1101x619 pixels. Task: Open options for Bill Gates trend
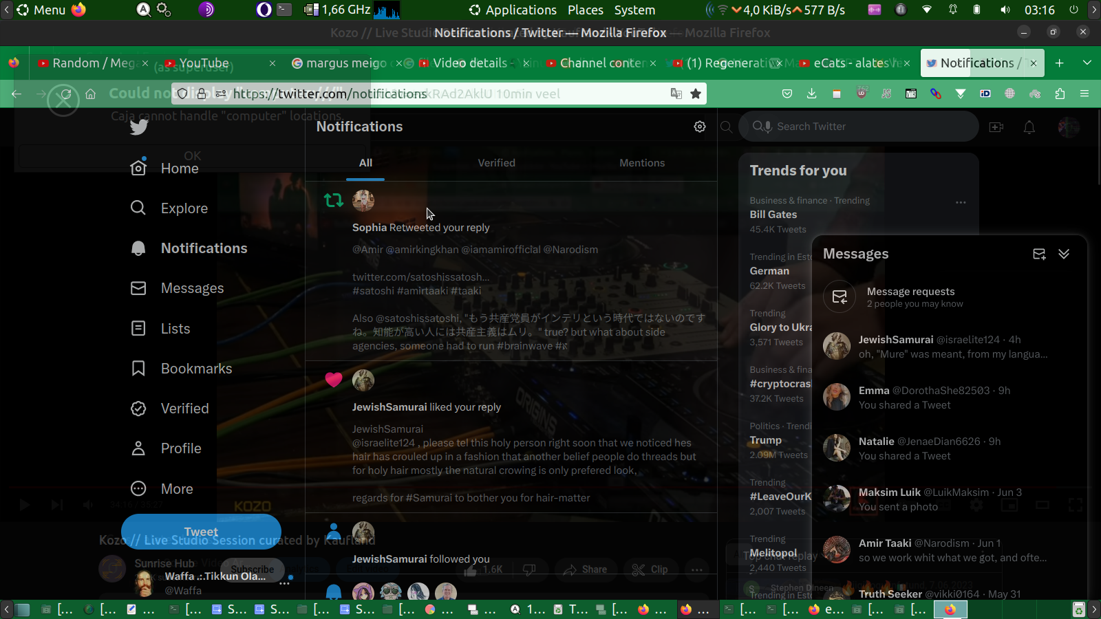point(961,202)
